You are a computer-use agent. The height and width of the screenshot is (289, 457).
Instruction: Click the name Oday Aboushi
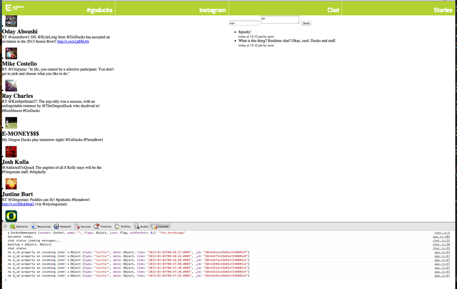20,32
